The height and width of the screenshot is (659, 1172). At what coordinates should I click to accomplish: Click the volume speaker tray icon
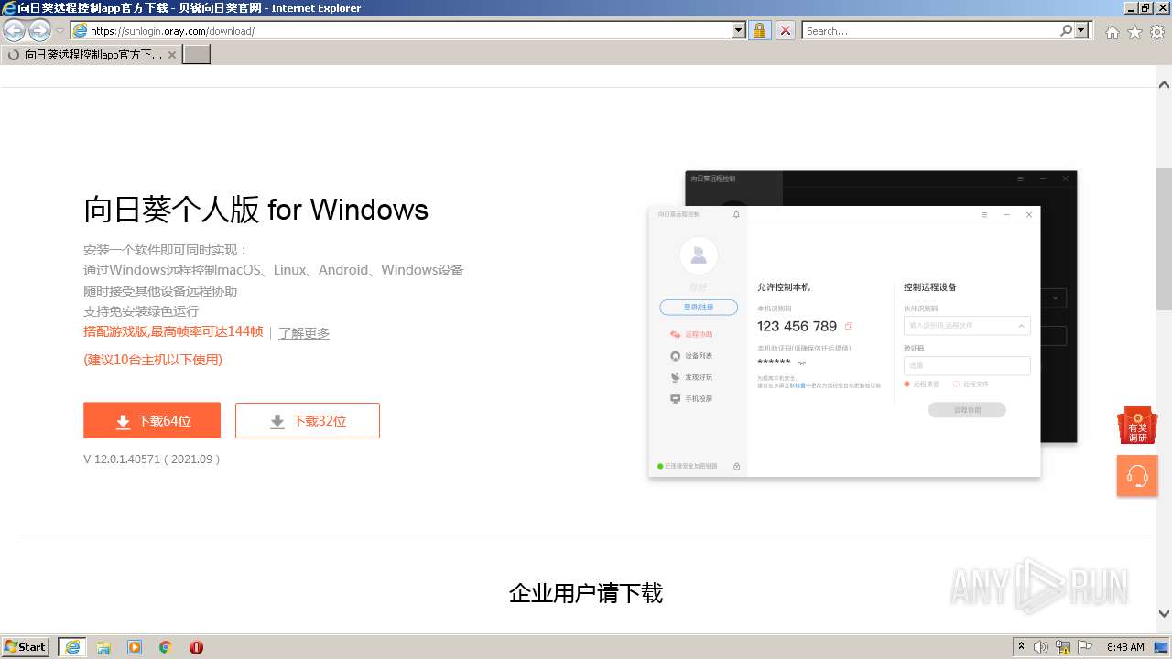1041,647
